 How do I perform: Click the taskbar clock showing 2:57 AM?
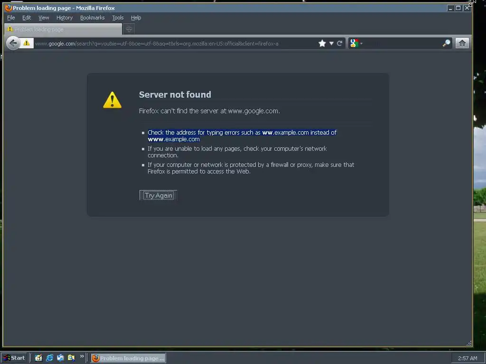[467, 358]
